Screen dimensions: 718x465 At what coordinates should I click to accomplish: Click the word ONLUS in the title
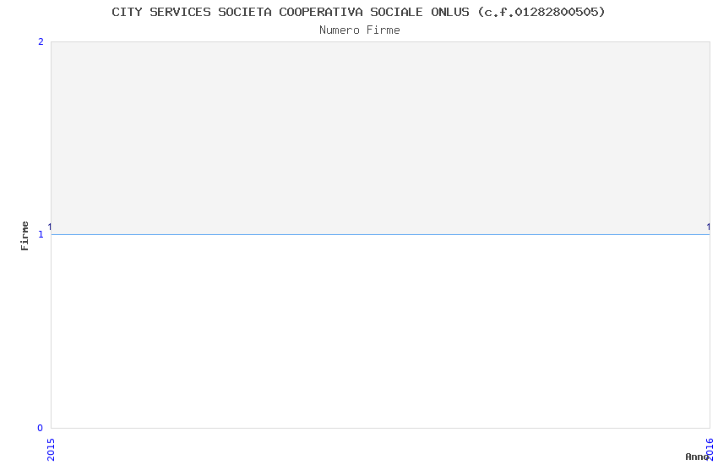(449, 12)
